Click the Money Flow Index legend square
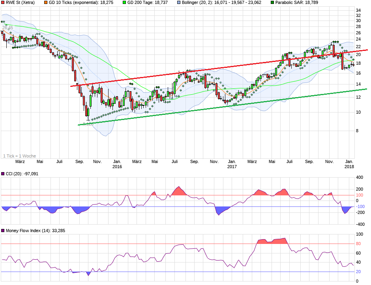Image resolution: width=371 pixels, height=285 pixels. click(3, 230)
